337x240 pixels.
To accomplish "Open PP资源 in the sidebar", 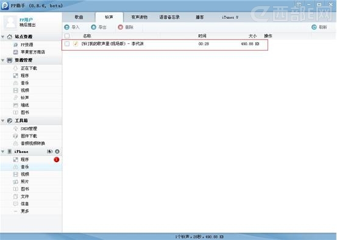I will [x=31, y=44].
